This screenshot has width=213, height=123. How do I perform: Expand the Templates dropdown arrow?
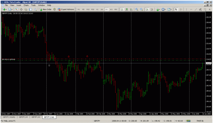click(x=171, y=9)
